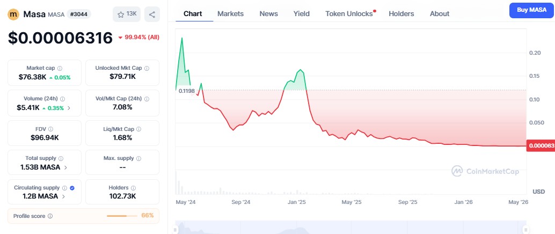Screen dimensions: 555x234
Task: Click the MASA ticker symbol text
Action: click(x=56, y=14)
